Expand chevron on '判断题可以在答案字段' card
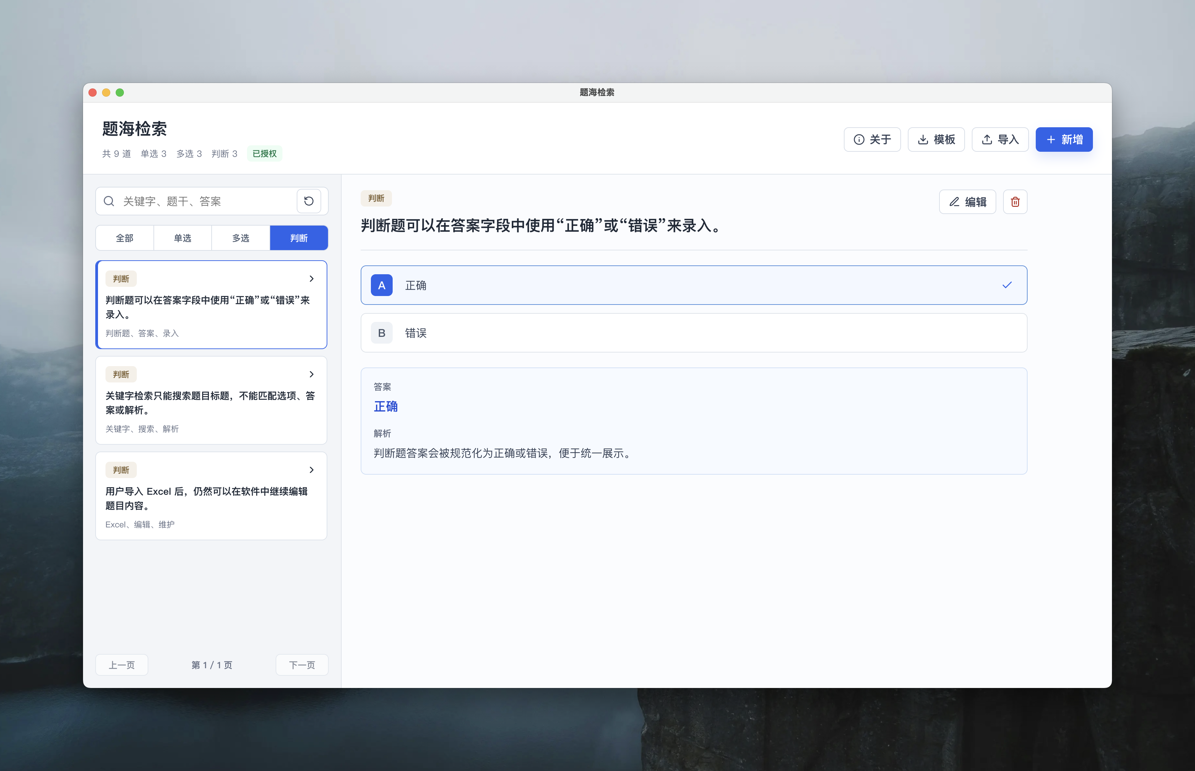Viewport: 1195px width, 771px height. tap(311, 279)
